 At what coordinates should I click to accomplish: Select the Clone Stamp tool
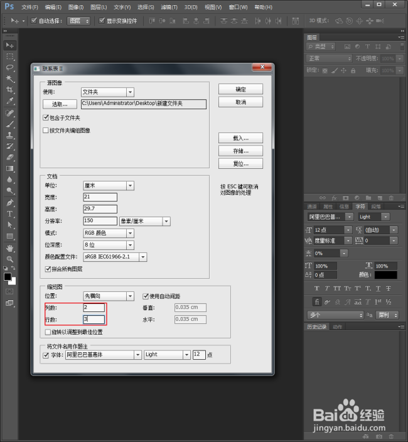[10, 136]
